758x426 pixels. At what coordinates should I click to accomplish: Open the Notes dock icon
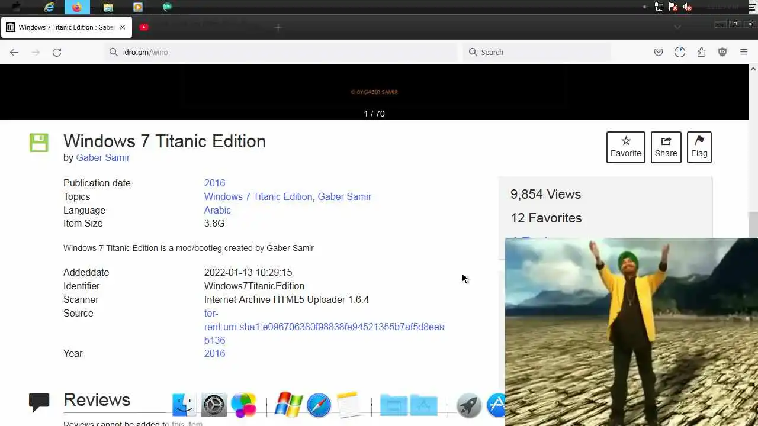(348, 405)
